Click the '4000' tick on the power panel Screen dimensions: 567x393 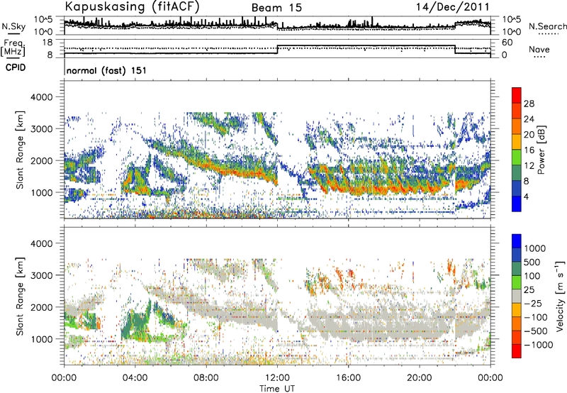(43, 97)
